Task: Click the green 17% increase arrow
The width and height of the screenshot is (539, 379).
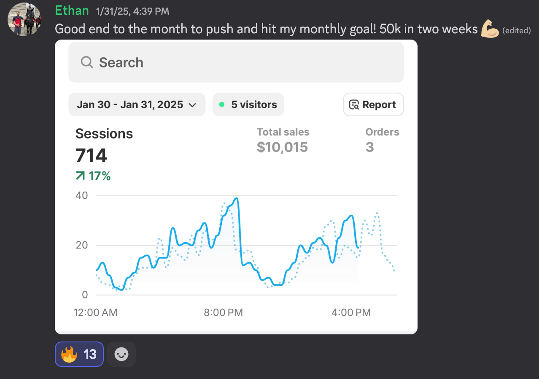Action: tap(80, 176)
